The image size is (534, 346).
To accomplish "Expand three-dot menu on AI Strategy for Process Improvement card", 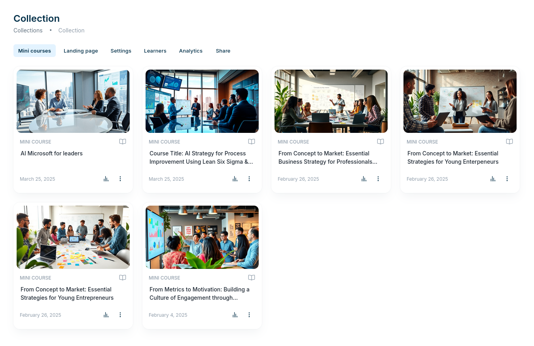I will pos(249,179).
